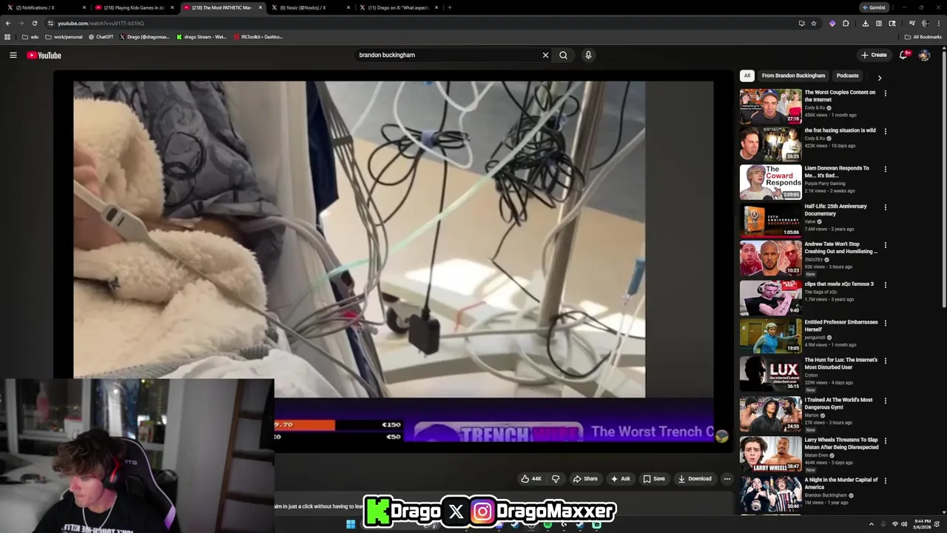The height and width of the screenshot is (533, 947).
Task: Bookmark this page with star icon
Action: click(813, 23)
